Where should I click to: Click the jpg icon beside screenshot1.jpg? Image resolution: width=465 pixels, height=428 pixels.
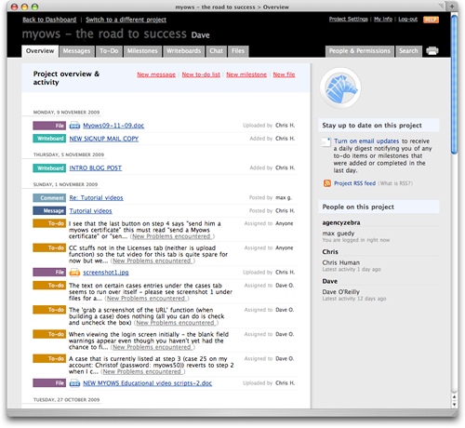click(x=74, y=273)
